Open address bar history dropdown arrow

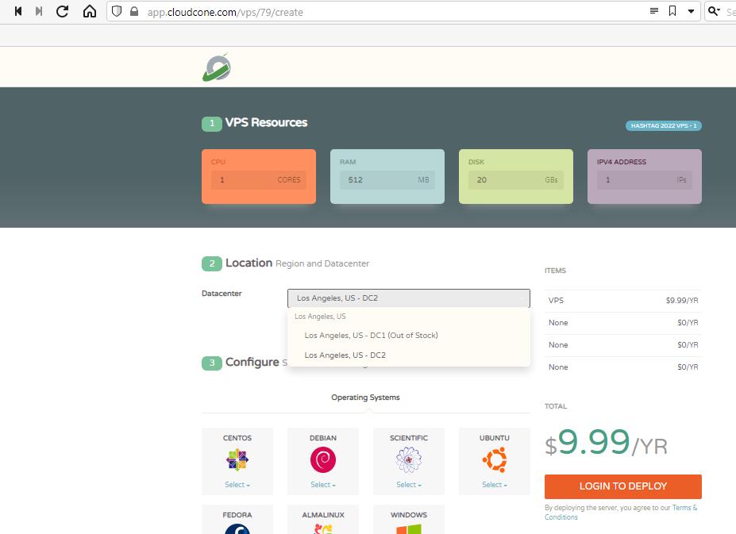click(x=691, y=11)
